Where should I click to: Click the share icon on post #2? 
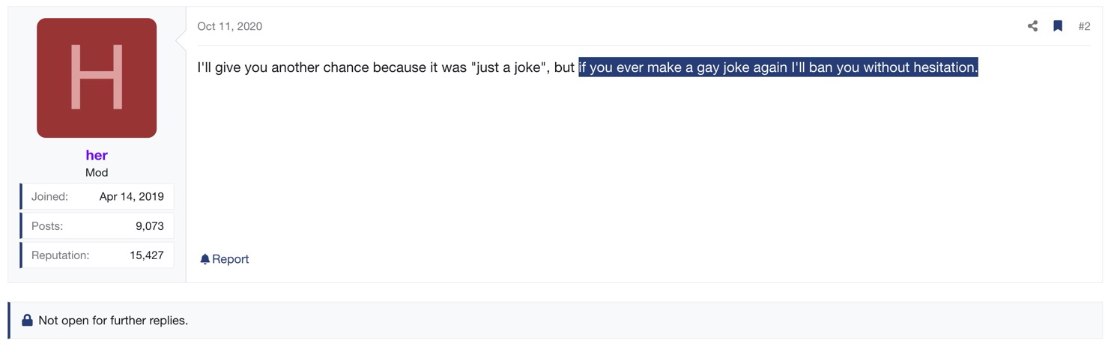1032,26
